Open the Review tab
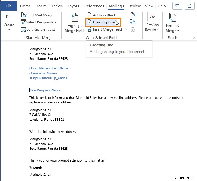Screen dimensions: 197x181 tap(135, 6)
